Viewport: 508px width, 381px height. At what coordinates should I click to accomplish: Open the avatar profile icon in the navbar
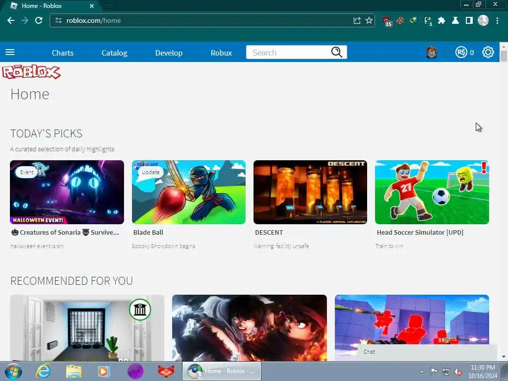pyautogui.click(x=431, y=52)
